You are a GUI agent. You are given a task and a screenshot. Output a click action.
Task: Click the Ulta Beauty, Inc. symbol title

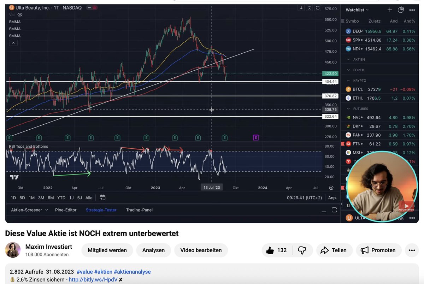click(33, 7)
